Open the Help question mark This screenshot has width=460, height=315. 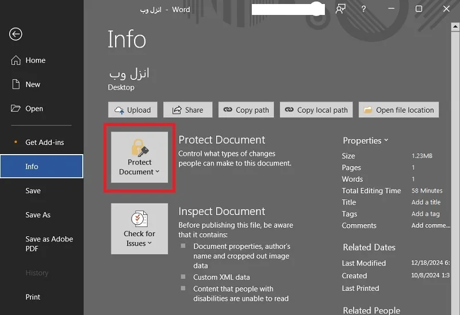pos(363,9)
